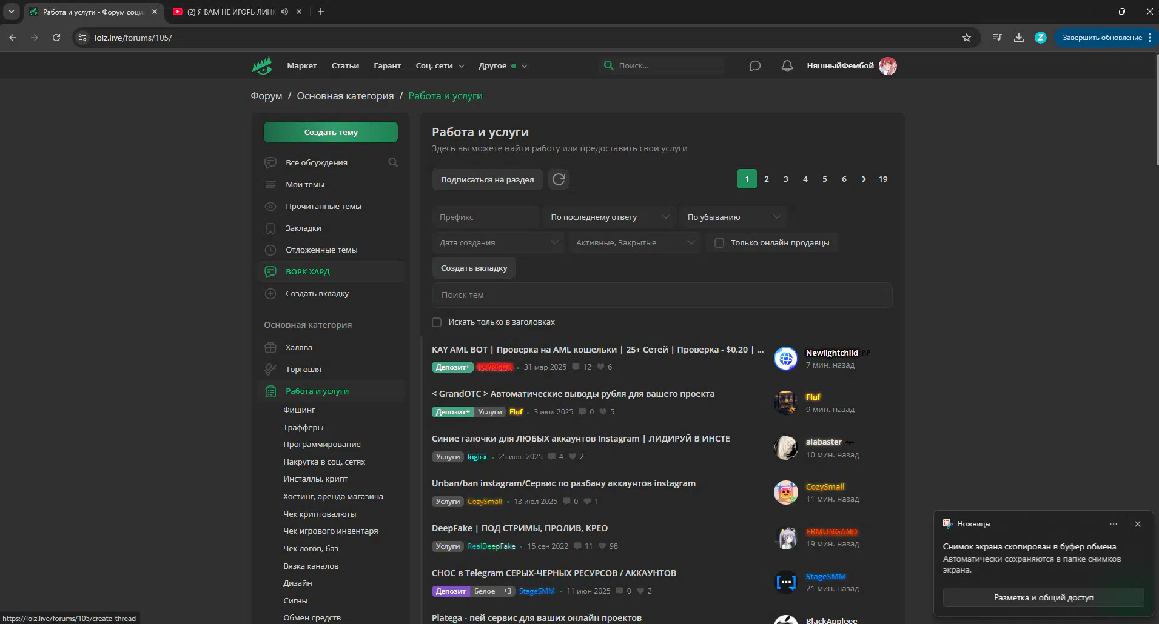Click the Все обсуждения chat icon
The image size is (1159, 624).
click(270, 162)
